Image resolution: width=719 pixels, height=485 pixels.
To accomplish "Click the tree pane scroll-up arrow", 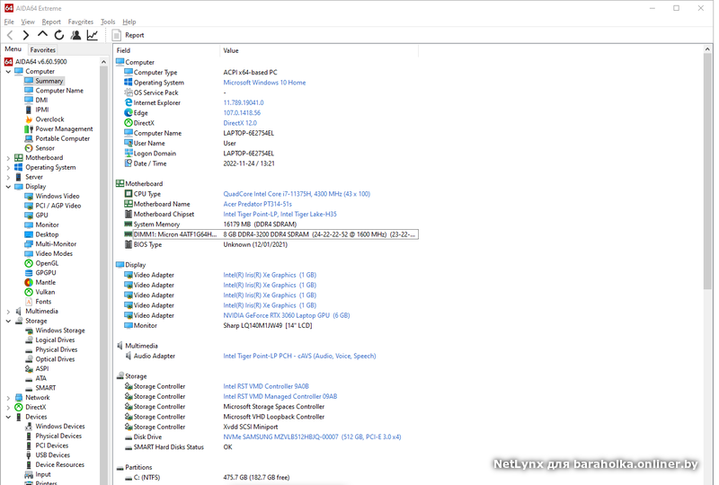I will [x=103, y=61].
